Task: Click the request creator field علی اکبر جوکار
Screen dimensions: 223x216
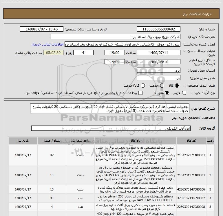Action: 123,44
